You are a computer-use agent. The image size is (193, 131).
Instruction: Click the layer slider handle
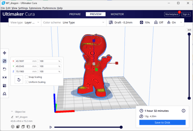189,34
